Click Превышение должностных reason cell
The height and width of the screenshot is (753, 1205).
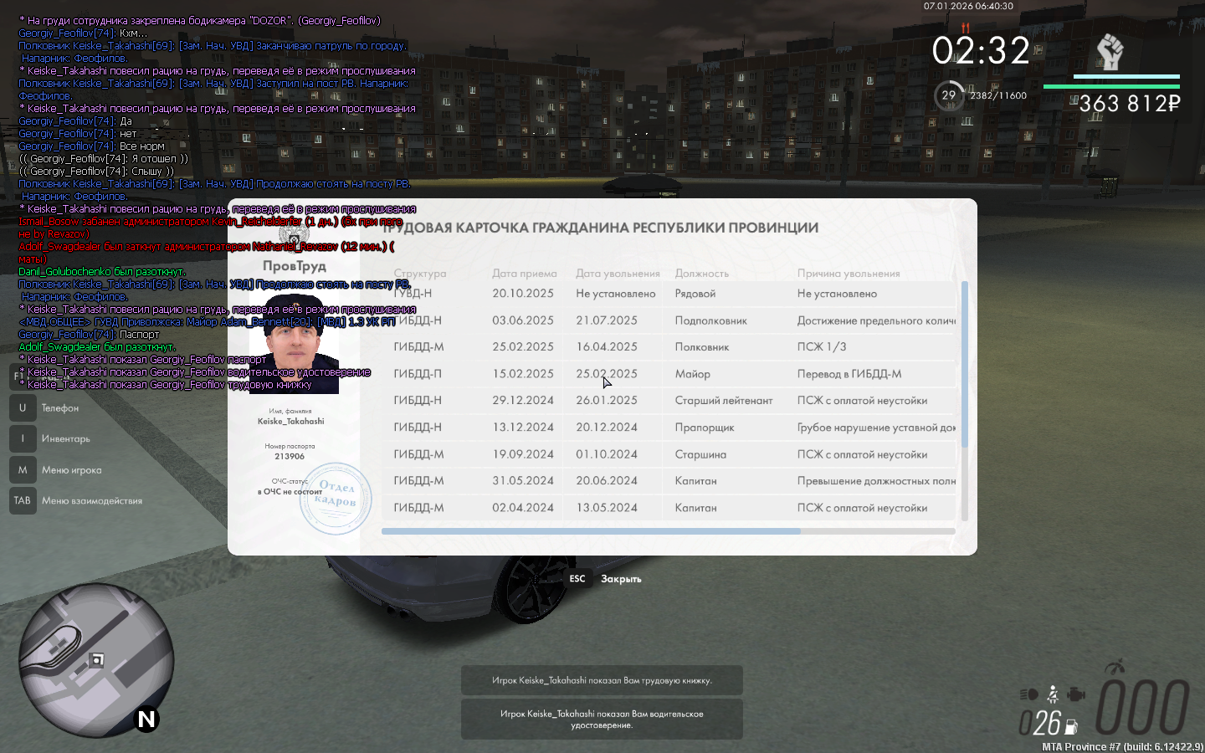[876, 481]
